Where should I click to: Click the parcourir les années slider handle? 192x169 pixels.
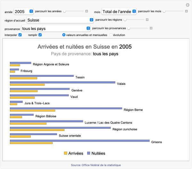click(65, 11)
